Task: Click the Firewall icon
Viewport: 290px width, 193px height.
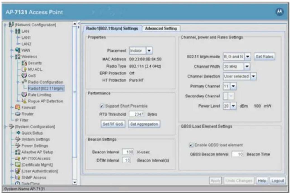Action: click(18, 107)
